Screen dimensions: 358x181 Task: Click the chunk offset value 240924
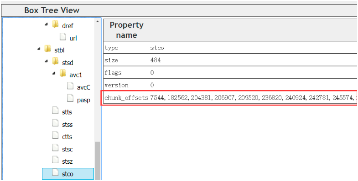[x=296, y=98]
